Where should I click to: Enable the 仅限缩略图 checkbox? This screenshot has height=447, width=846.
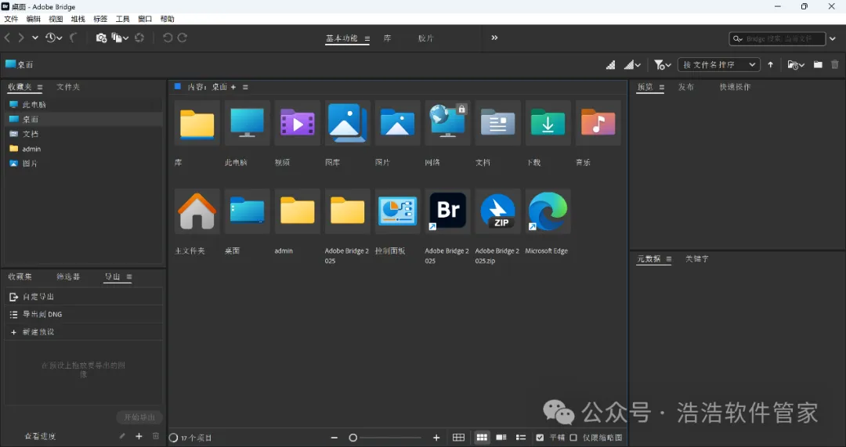click(x=573, y=438)
